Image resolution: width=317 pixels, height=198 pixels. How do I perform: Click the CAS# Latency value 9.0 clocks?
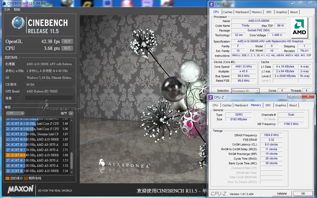[271, 145]
